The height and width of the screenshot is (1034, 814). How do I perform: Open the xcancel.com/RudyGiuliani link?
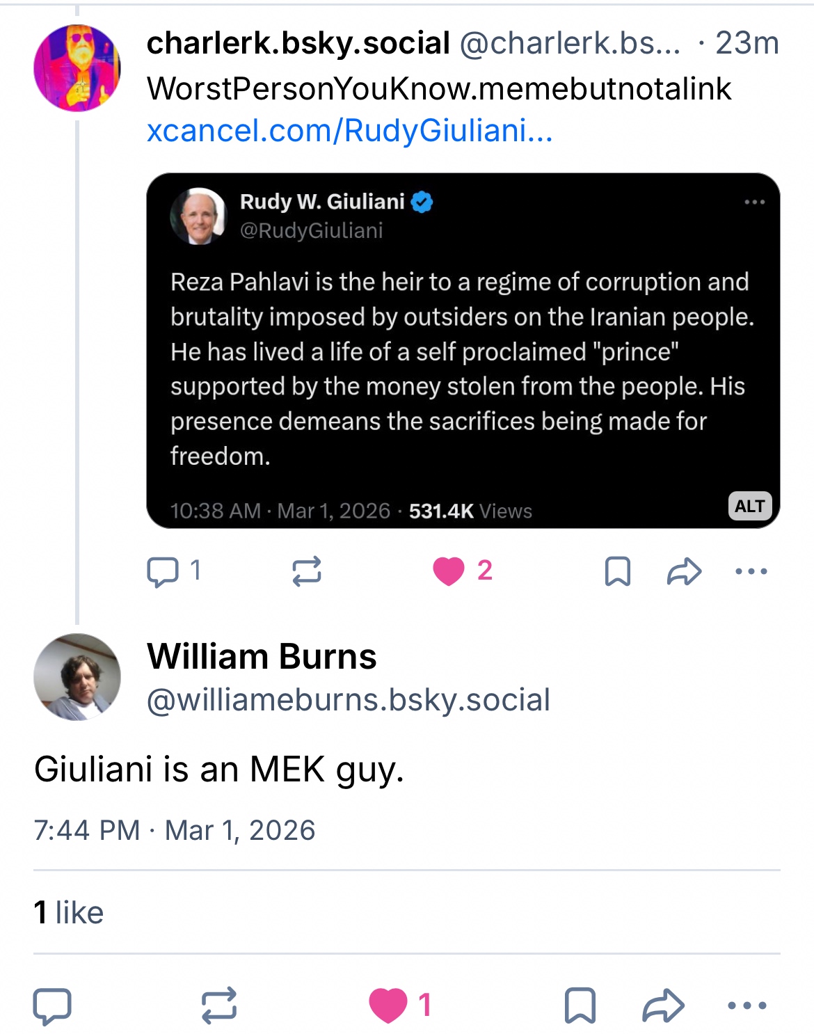[x=349, y=130]
